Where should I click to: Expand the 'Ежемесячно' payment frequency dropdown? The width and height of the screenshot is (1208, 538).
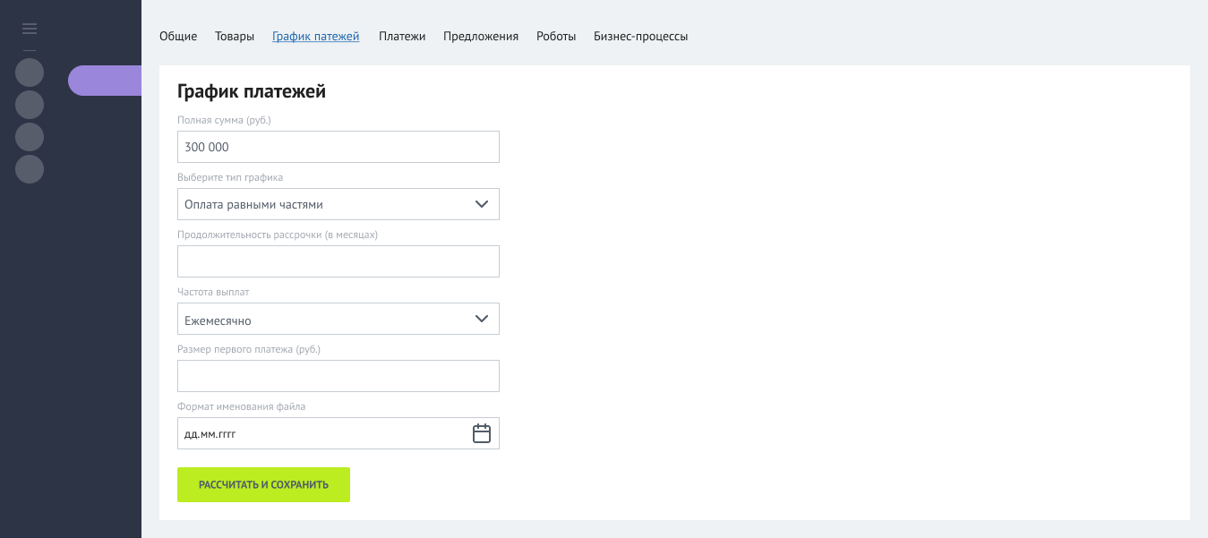(338, 319)
